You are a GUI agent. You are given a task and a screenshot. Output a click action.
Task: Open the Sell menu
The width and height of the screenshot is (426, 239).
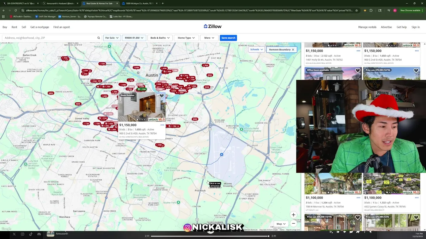click(x=24, y=27)
